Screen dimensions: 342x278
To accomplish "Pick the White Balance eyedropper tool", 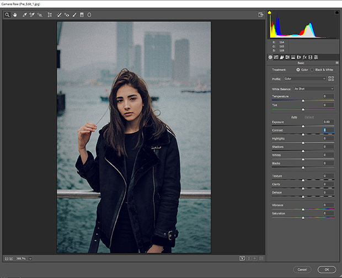I will pyautogui.click(x=25, y=15).
